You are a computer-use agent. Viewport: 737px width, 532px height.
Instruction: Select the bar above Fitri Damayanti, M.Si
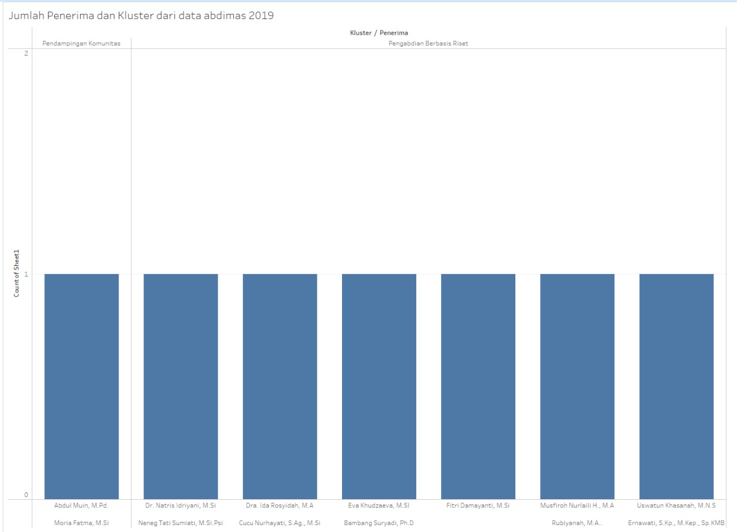click(x=478, y=386)
